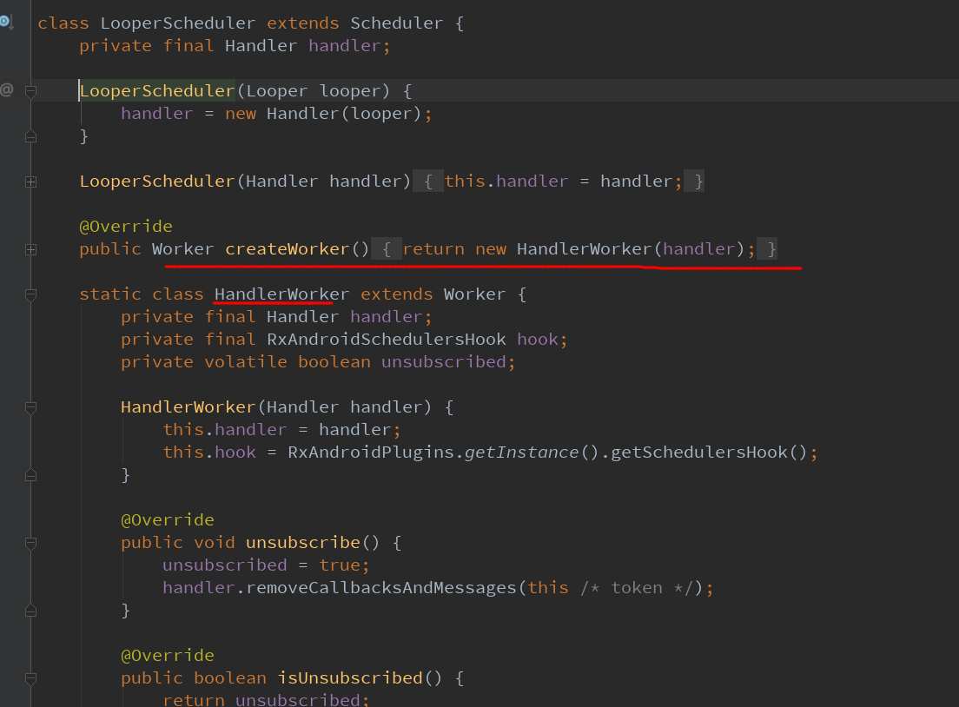959x707 pixels.
Task: Click HandlerWorker in 'return new HandlerWorker(handler)'
Action: (x=584, y=249)
